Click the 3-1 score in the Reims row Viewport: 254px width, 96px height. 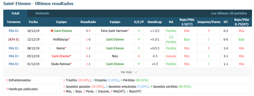(88, 48)
